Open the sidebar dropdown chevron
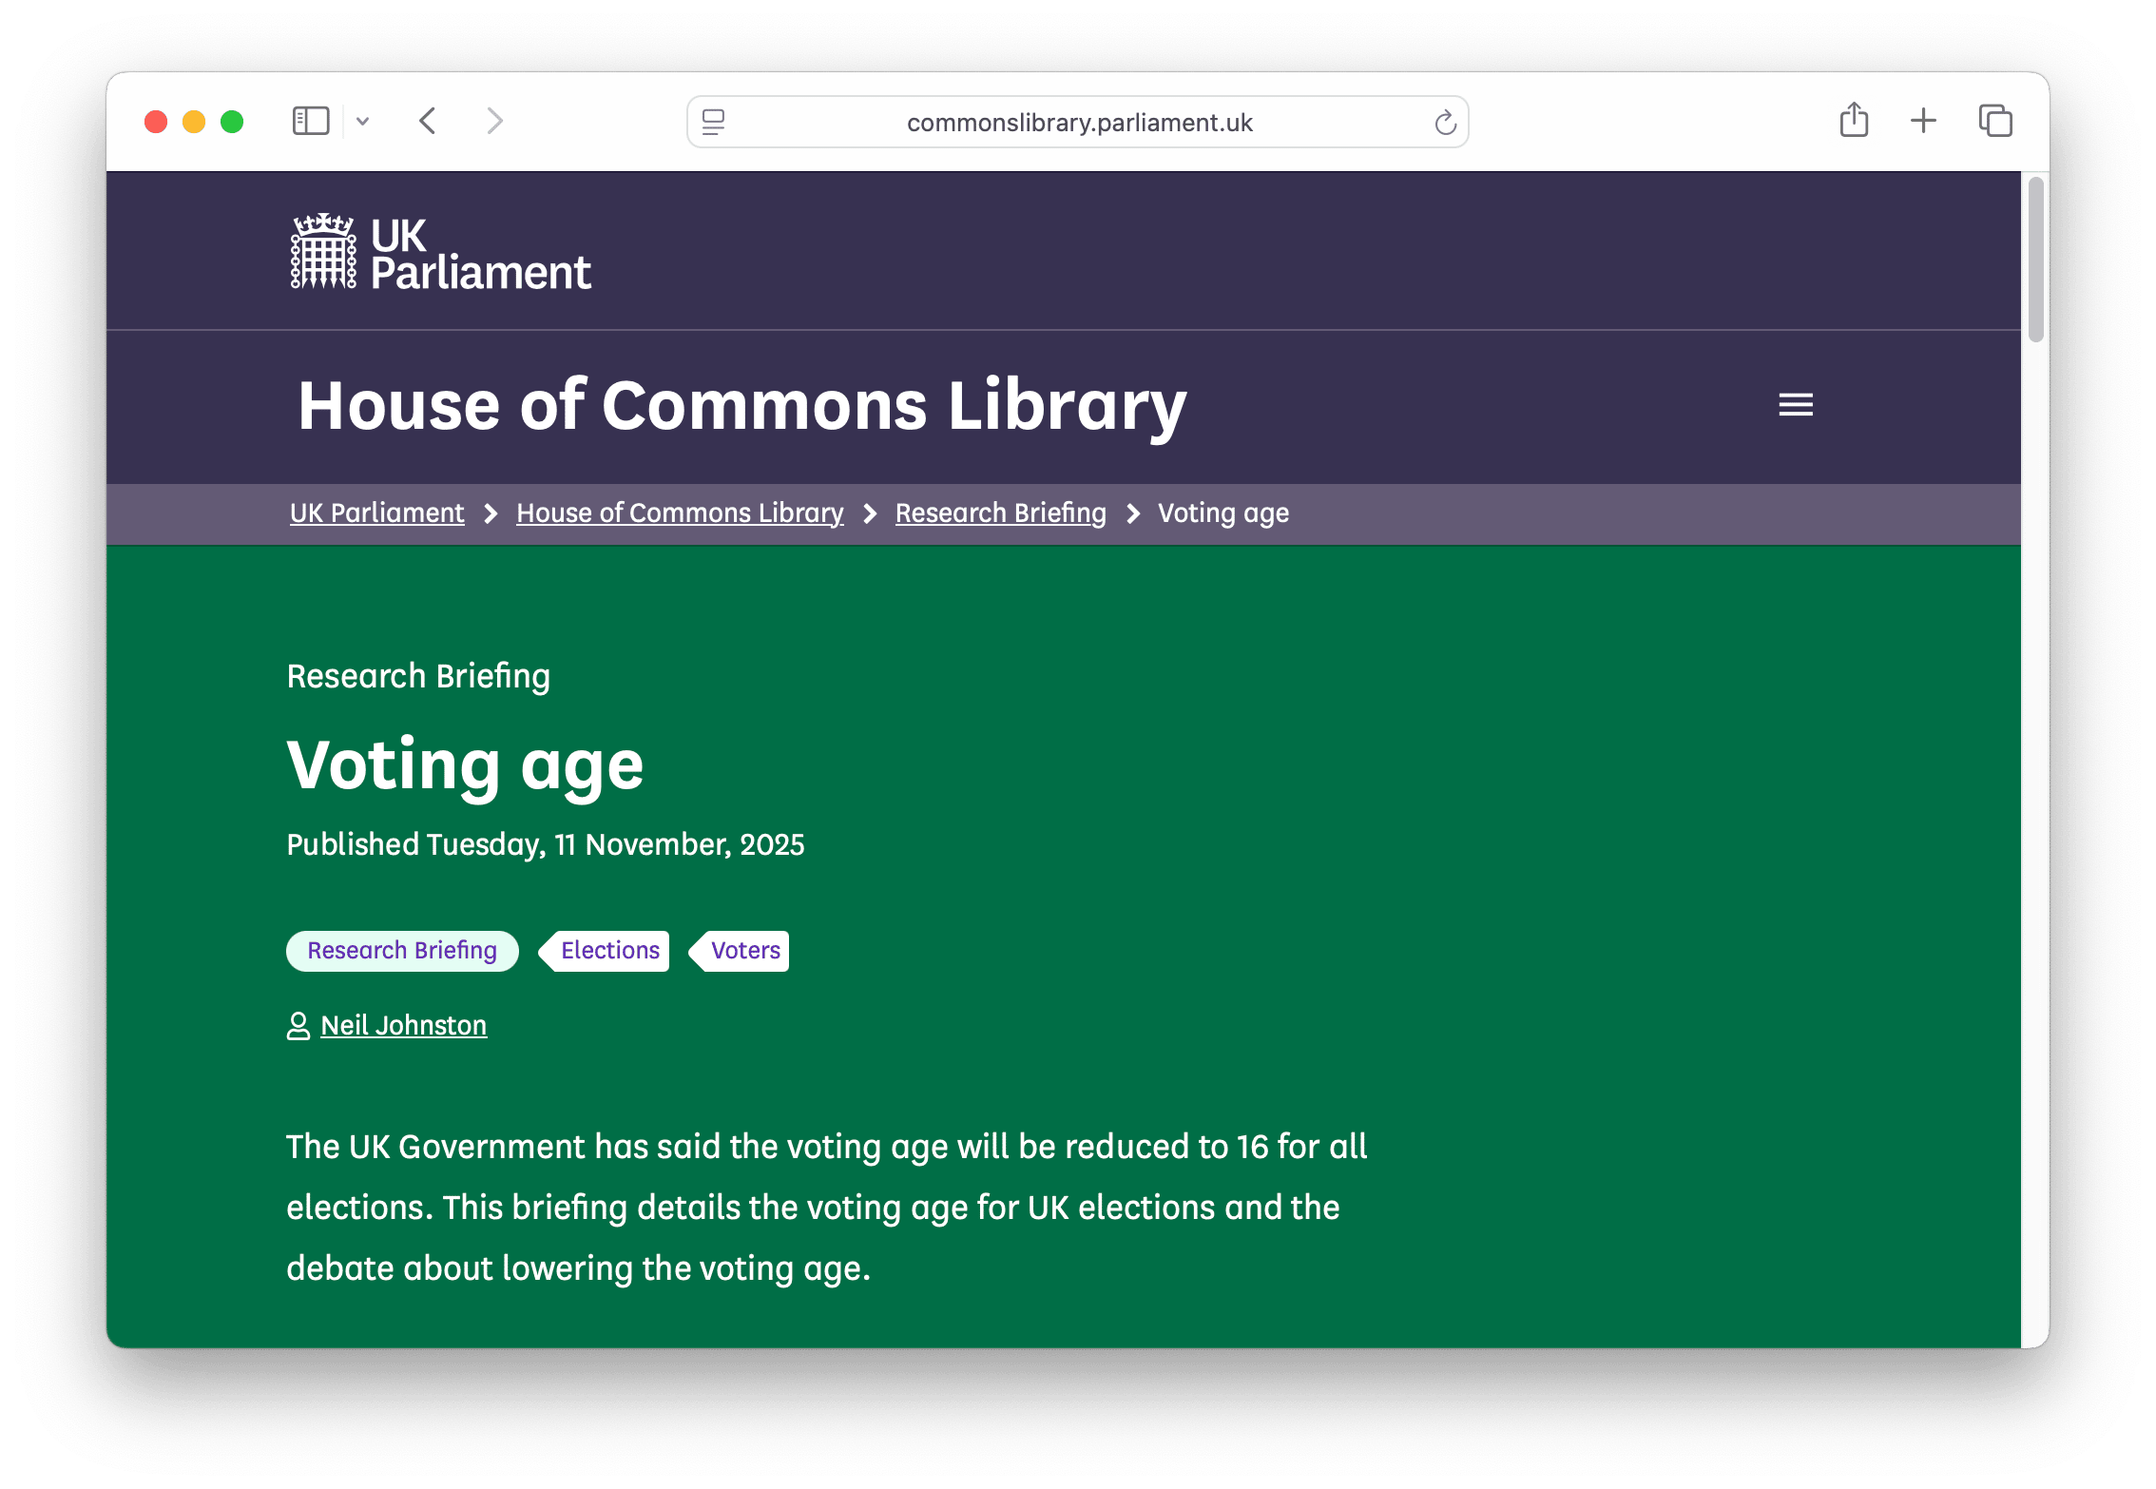 [362, 122]
